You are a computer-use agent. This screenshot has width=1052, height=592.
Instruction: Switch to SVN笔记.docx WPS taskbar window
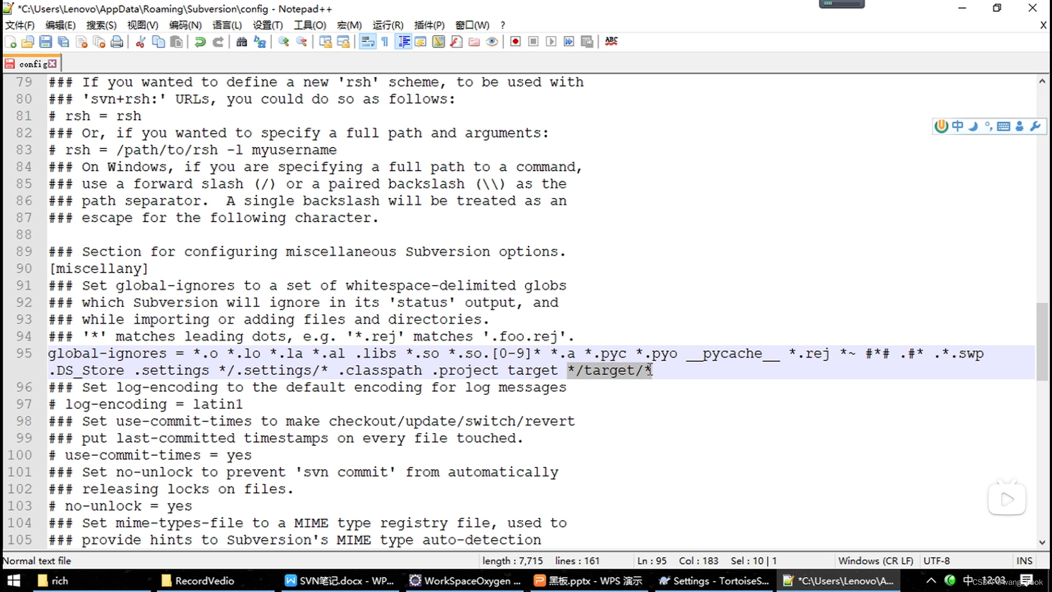coord(340,580)
